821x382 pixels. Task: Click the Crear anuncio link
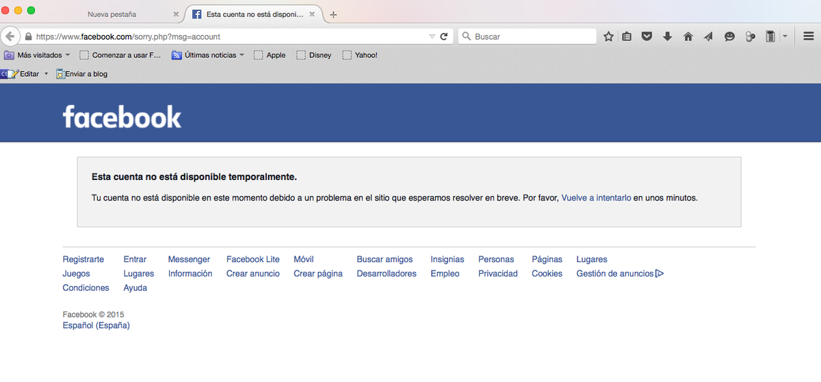click(x=253, y=273)
